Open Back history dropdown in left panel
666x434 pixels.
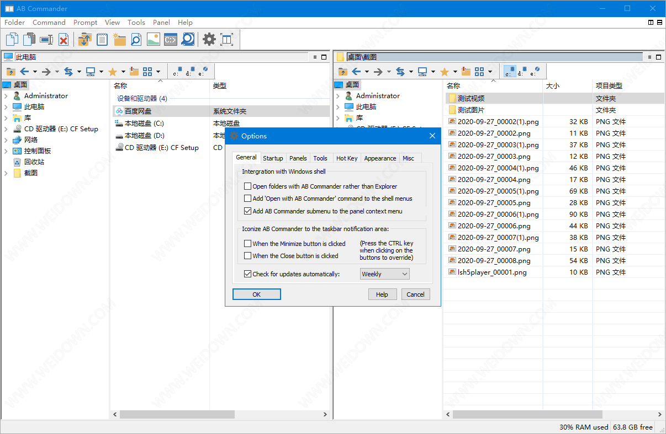[x=35, y=72]
